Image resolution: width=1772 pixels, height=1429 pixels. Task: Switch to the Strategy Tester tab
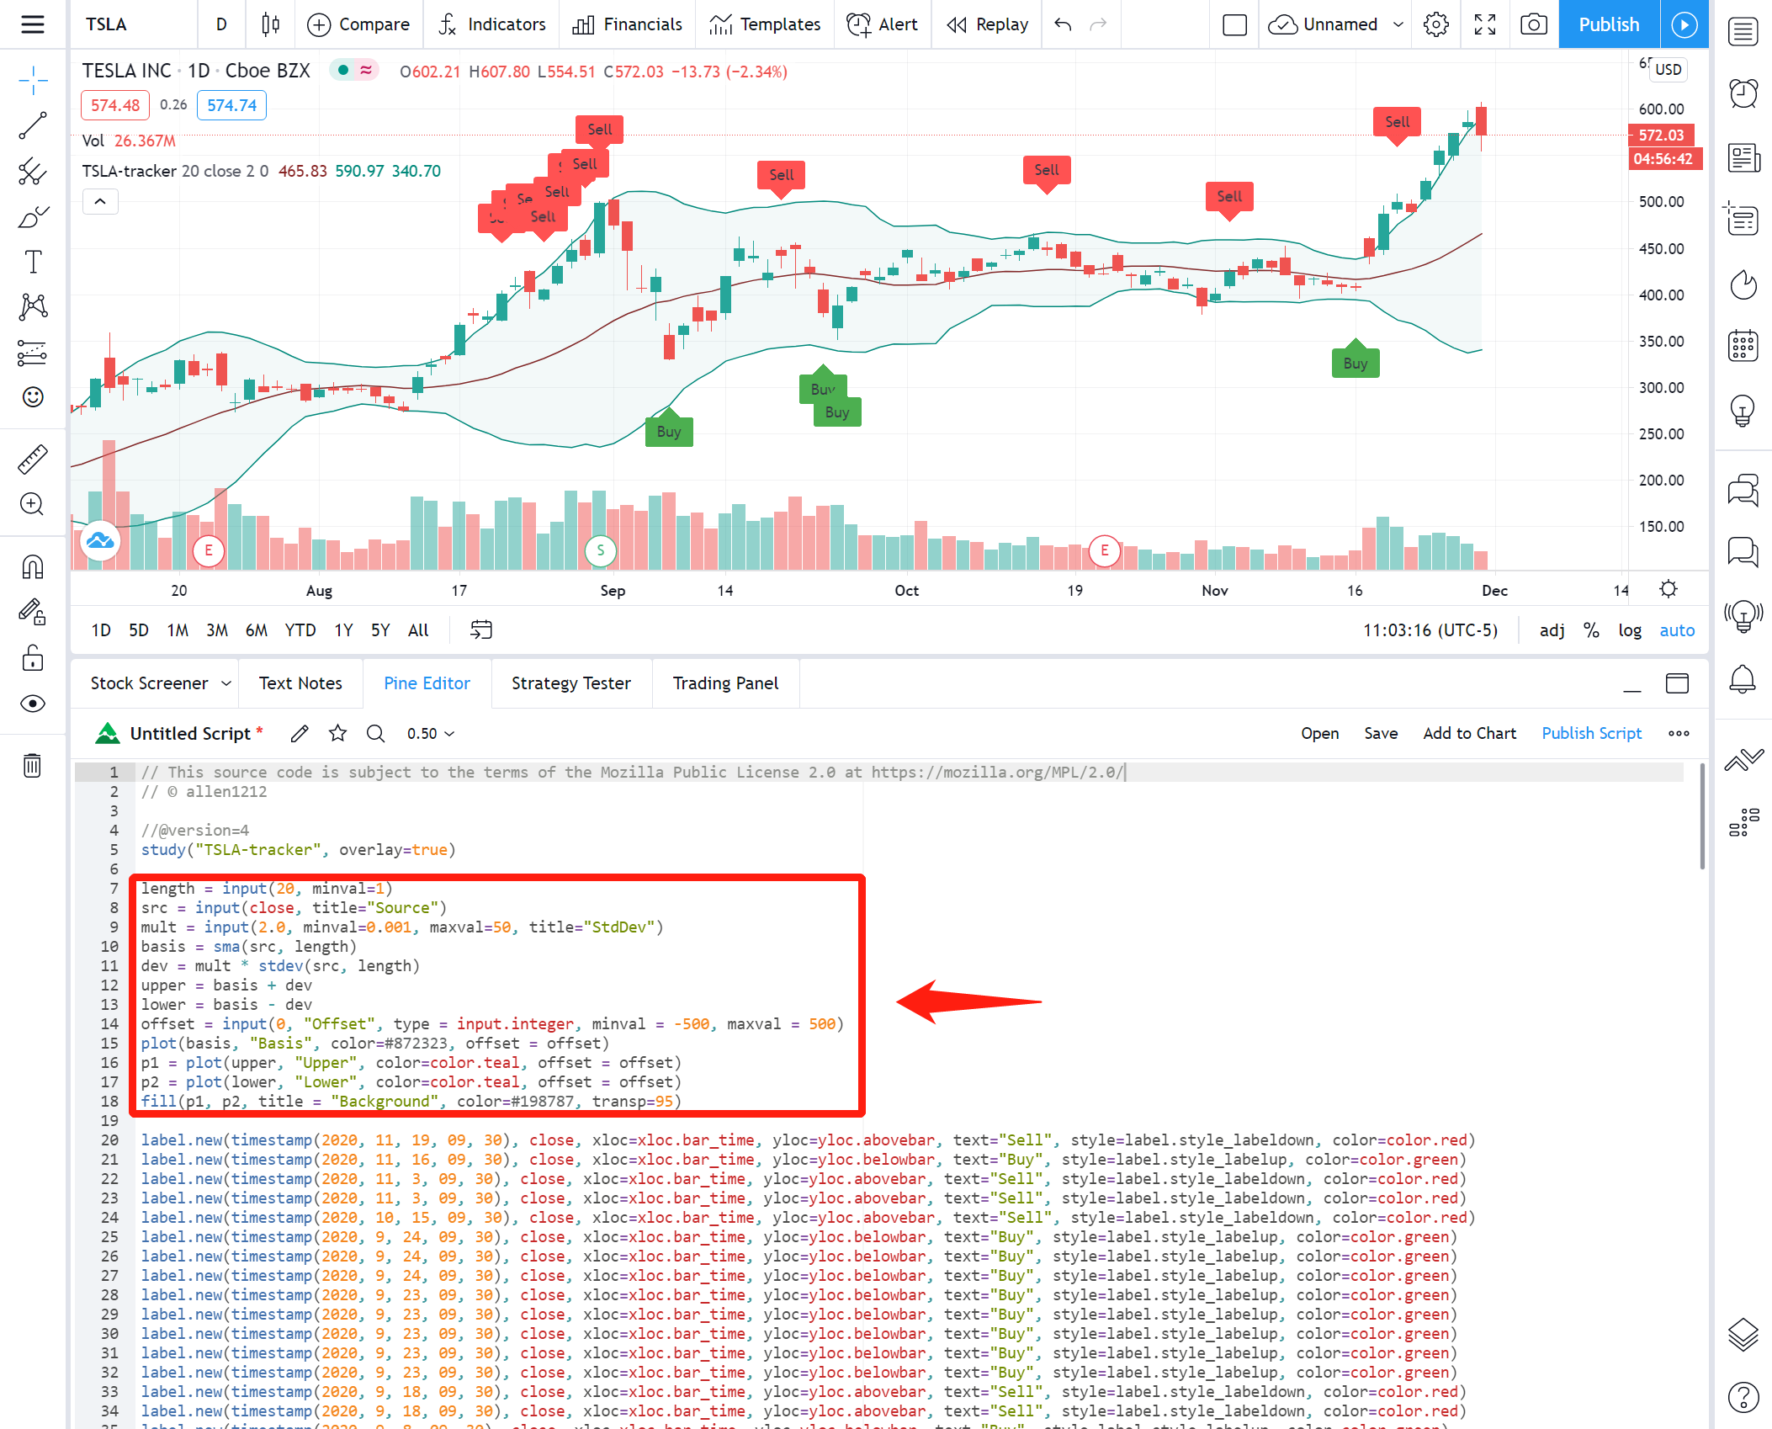[570, 683]
